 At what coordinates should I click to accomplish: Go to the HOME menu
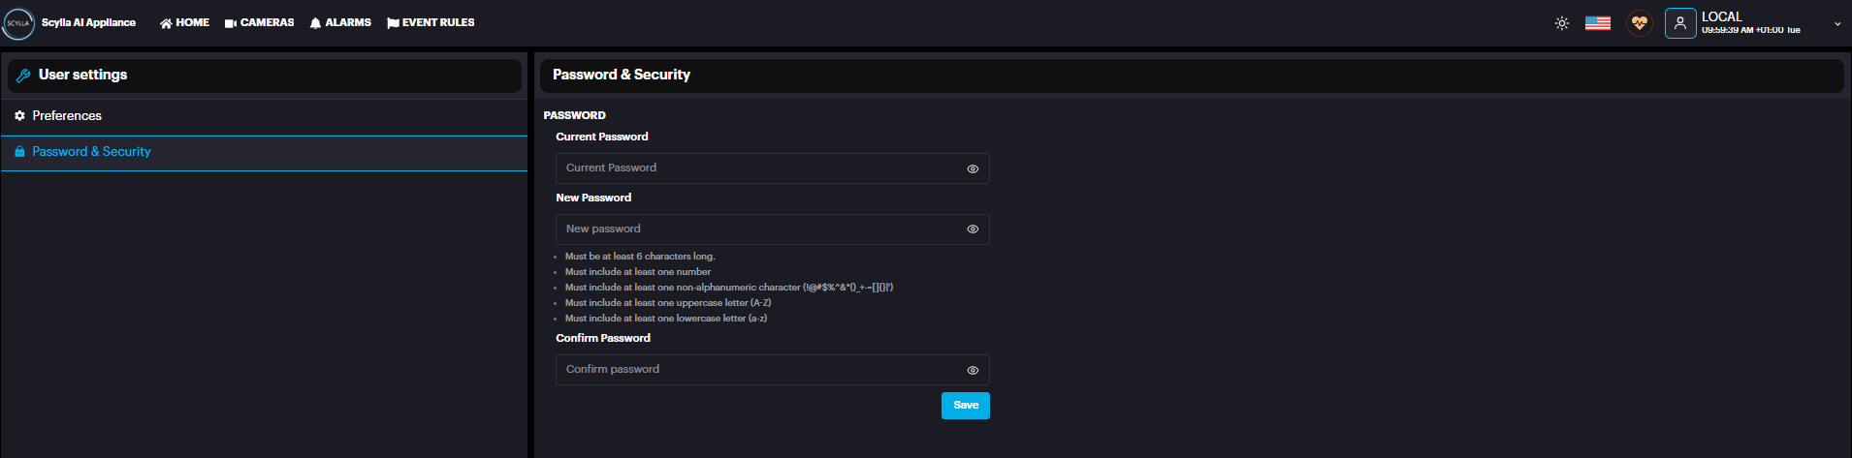point(184,22)
